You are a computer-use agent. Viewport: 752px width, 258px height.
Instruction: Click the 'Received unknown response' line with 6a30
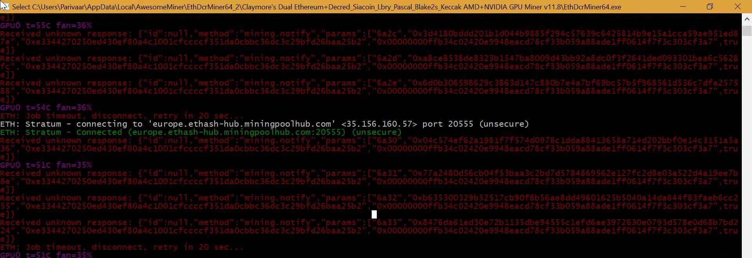coord(369,140)
